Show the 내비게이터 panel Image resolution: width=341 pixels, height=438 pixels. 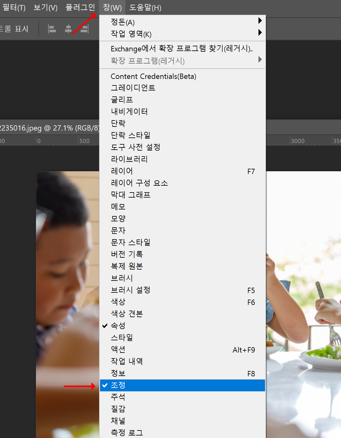[x=129, y=111]
